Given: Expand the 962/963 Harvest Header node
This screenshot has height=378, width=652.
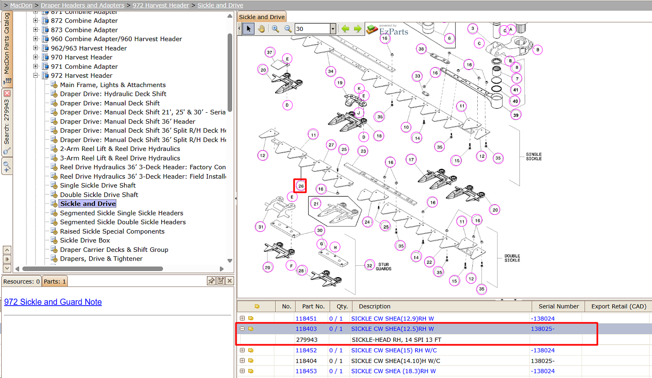Looking at the screenshot, I should (36, 48).
